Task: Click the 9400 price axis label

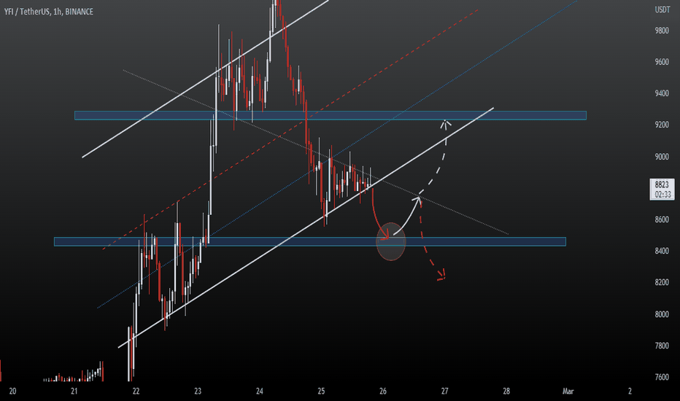Action: (662, 93)
